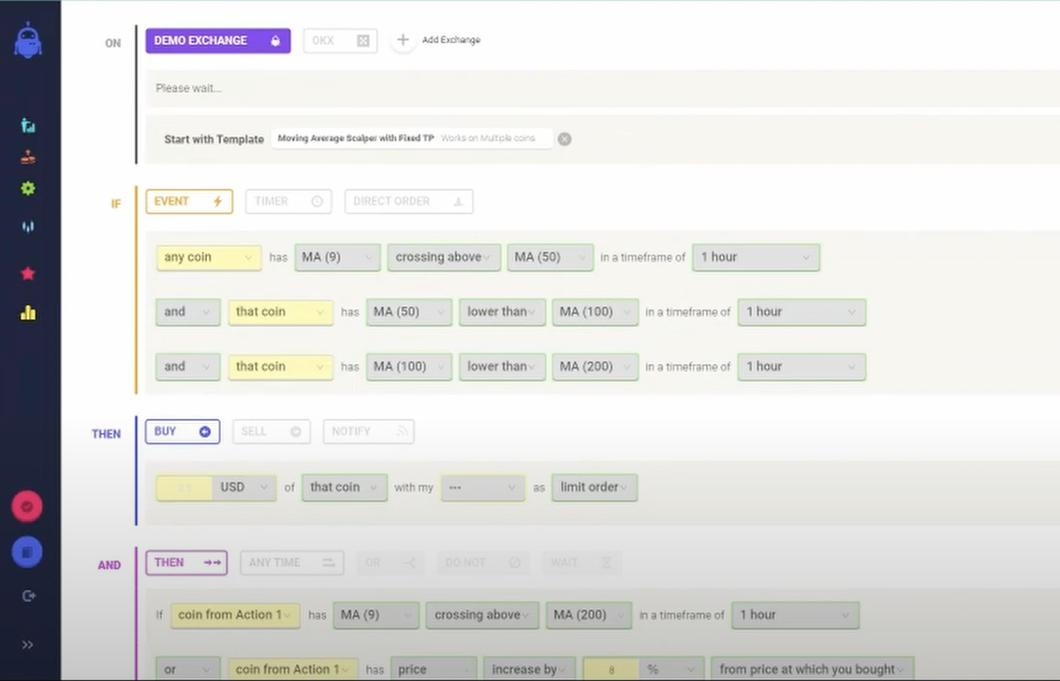The width and height of the screenshot is (1060, 681).
Task: Open the green gear settings icon
Action: point(28,188)
